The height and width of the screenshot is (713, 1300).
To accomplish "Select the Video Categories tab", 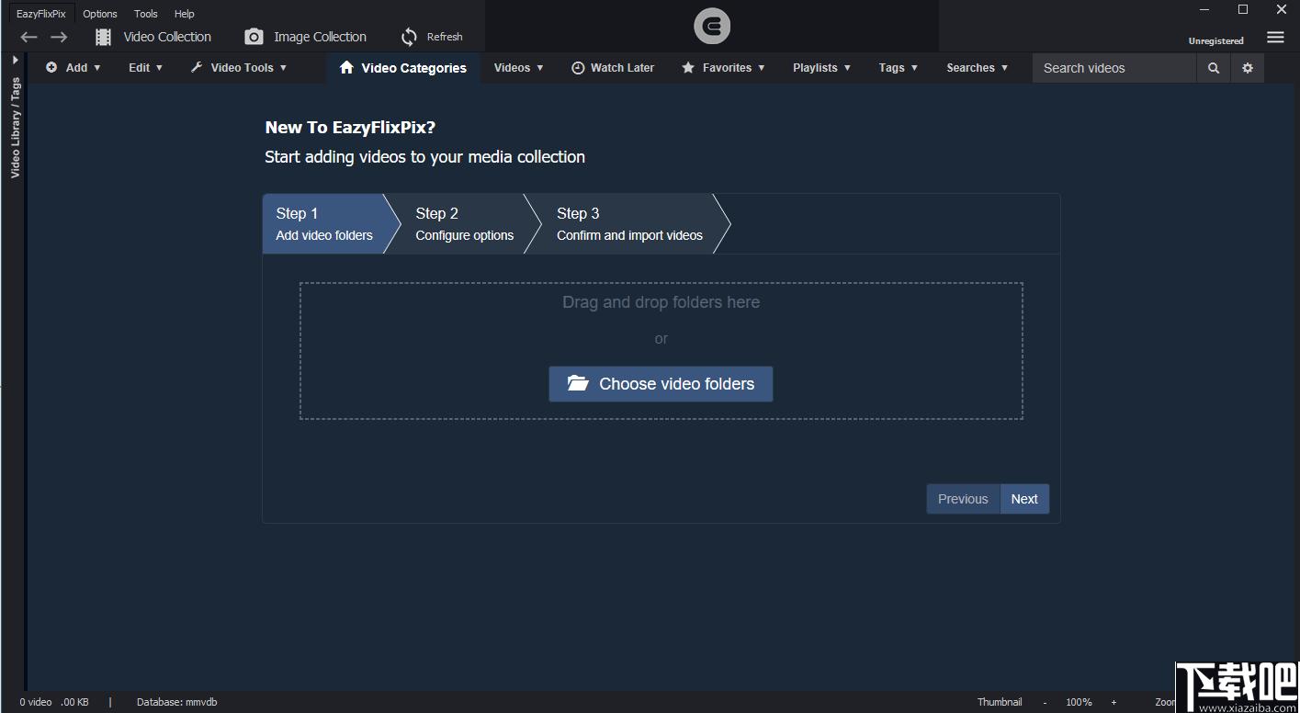I will point(402,68).
